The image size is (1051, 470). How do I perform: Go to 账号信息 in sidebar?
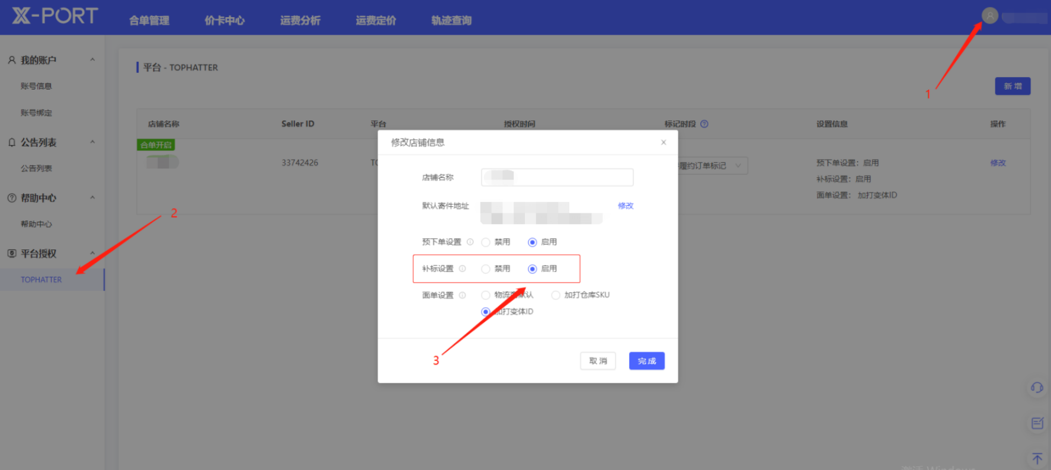pyautogui.click(x=36, y=86)
